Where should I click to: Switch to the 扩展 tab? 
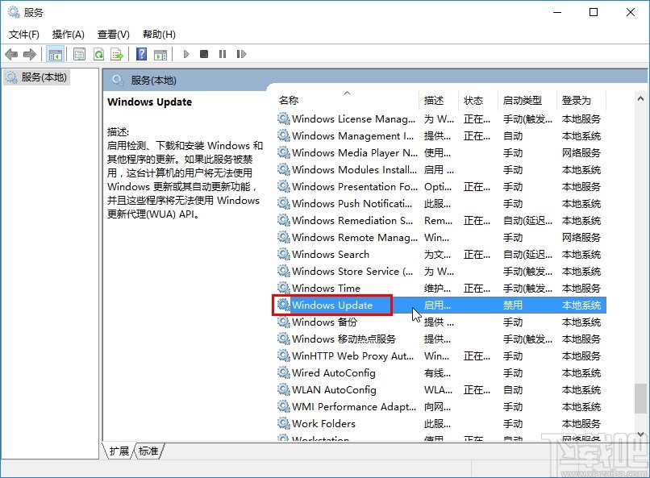click(118, 451)
